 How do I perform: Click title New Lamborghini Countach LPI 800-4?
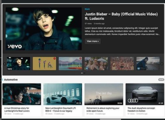click(x=61, y=109)
